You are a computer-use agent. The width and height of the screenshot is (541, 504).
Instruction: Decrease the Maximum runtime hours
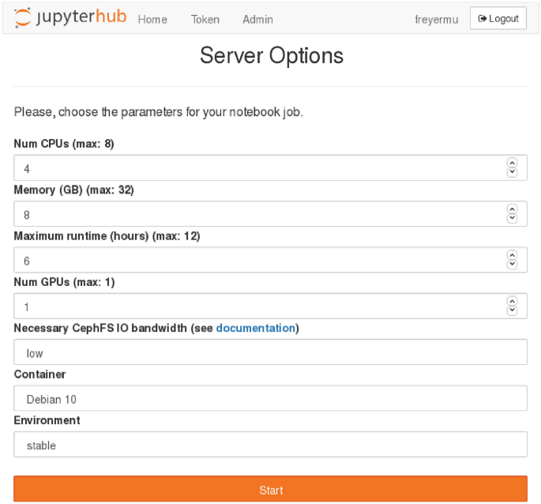point(512,265)
